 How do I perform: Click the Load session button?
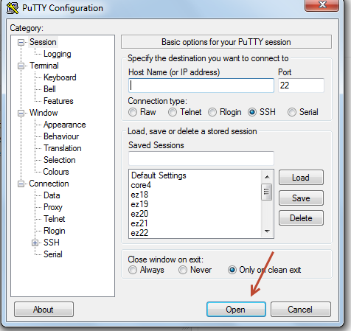click(301, 178)
